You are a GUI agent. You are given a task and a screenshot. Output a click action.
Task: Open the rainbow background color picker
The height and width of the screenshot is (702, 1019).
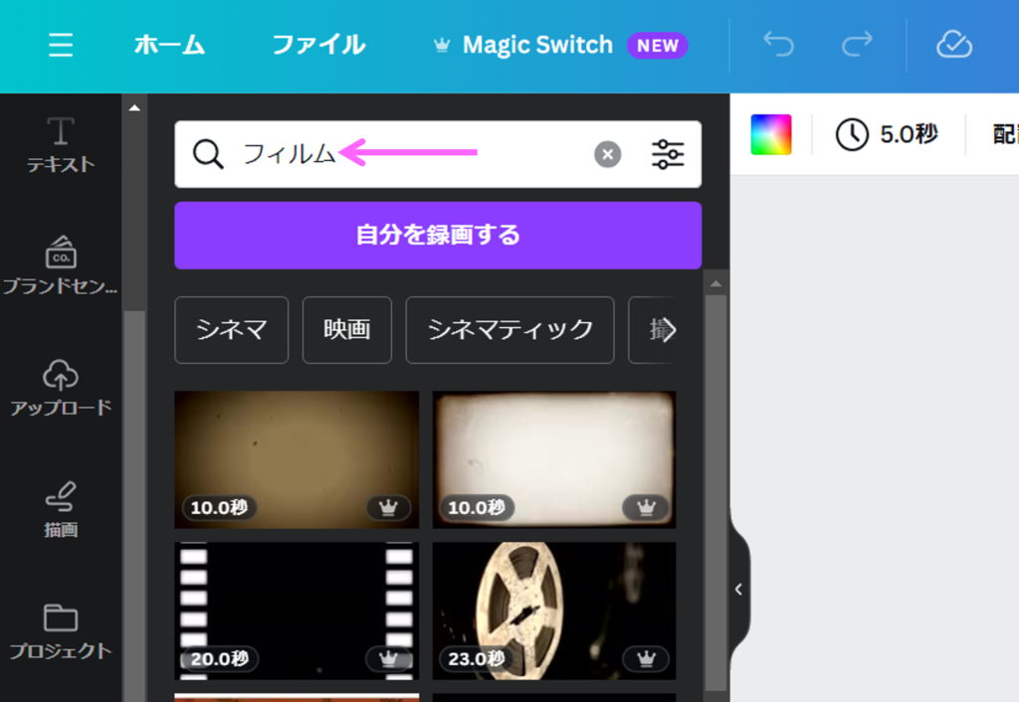771,134
